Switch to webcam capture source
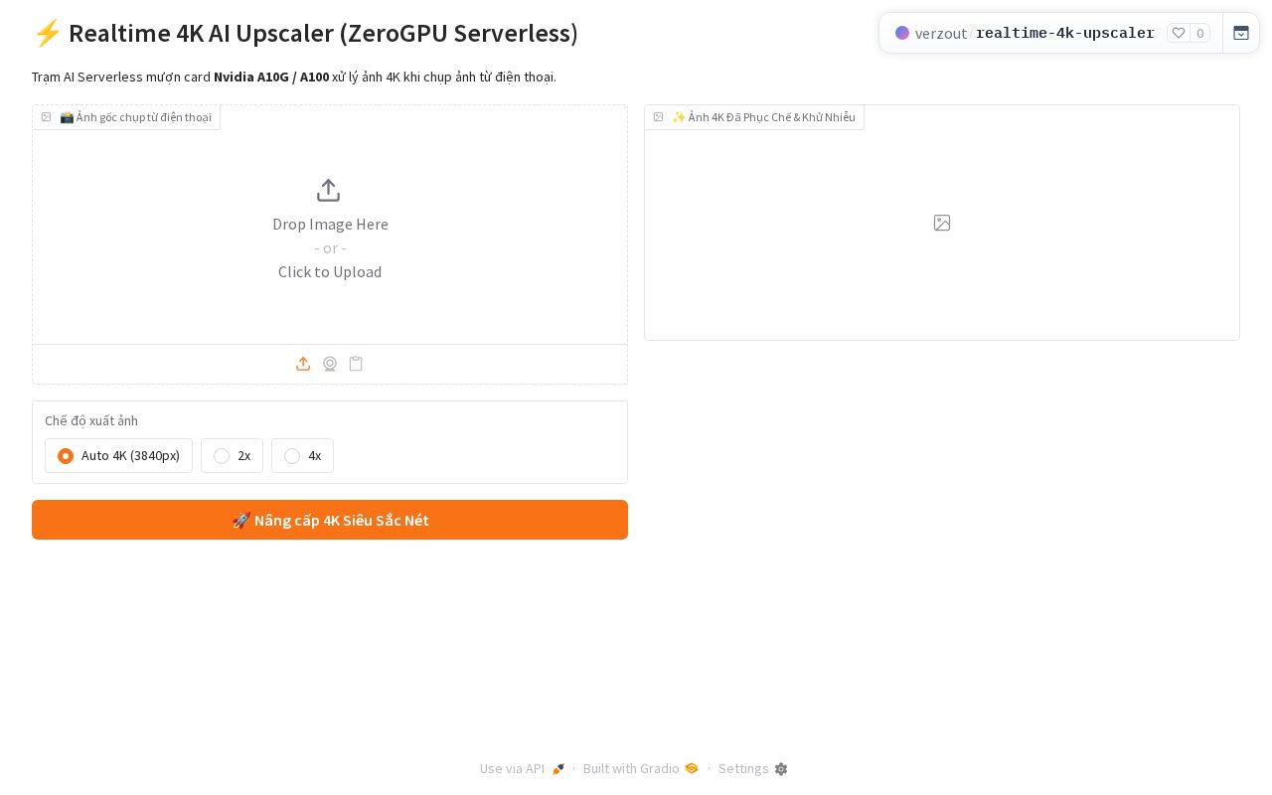This screenshot has width=1272, height=795. (330, 364)
